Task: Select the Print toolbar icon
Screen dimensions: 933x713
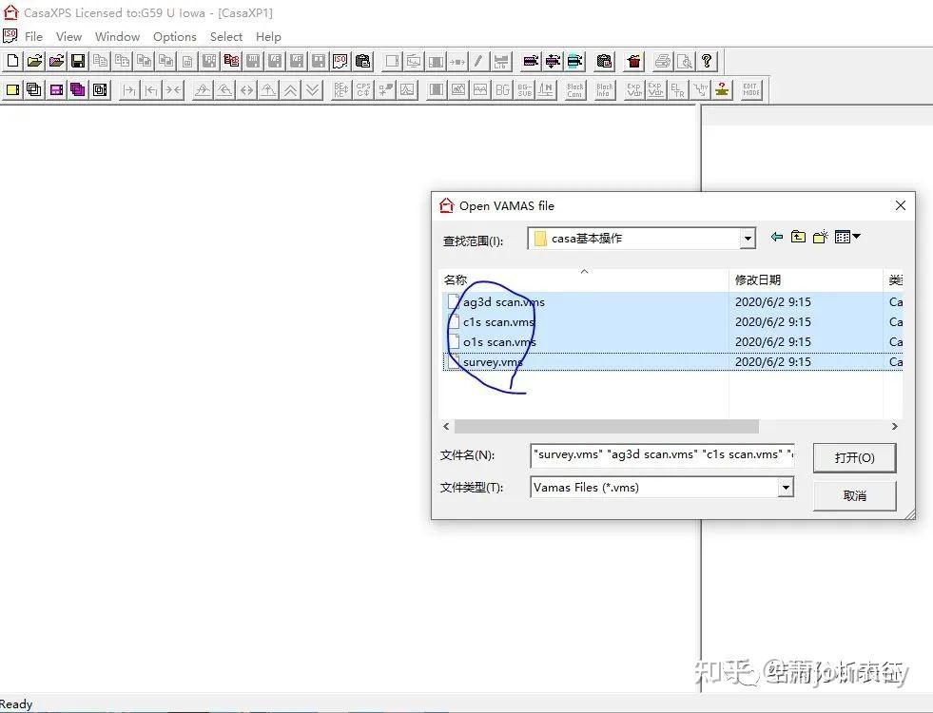Action: pos(661,61)
